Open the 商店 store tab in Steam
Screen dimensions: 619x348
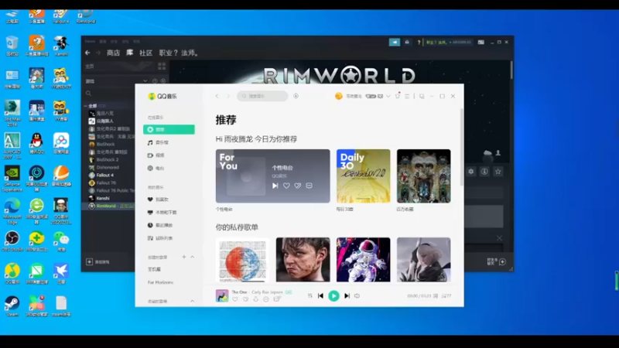pos(113,53)
